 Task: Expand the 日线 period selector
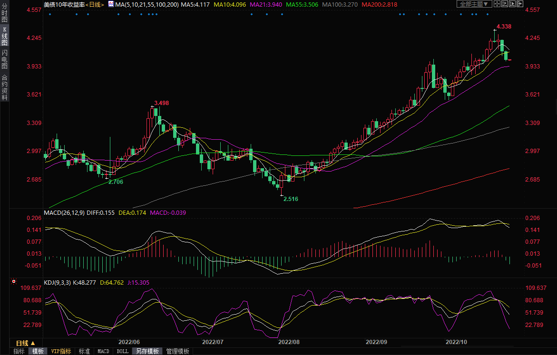click(x=26, y=343)
